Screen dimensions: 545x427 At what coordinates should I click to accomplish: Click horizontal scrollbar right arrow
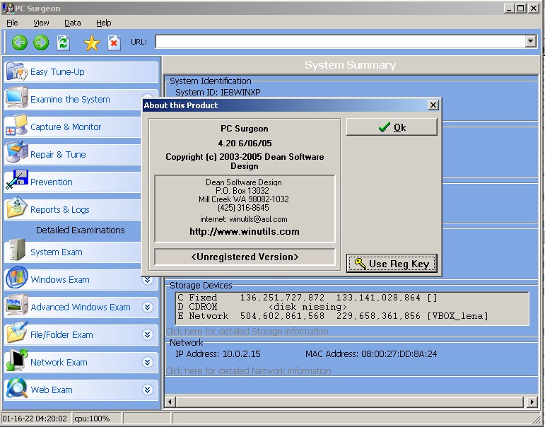[532, 402]
